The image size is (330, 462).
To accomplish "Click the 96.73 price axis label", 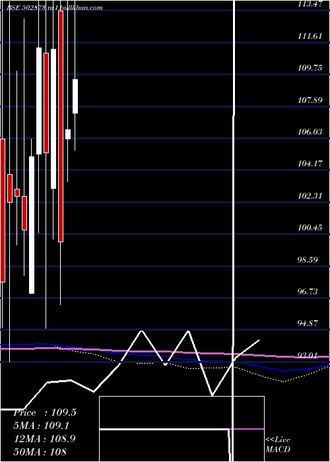I will pos(308,292).
